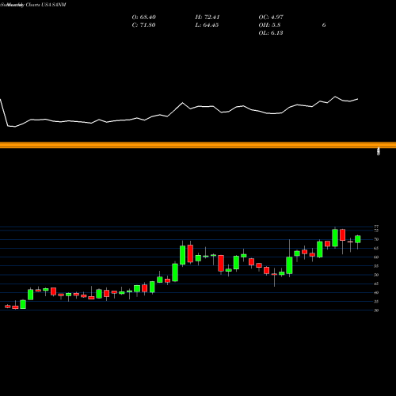Click the '55' price axis label
Image resolution: width=396 pixels, height=396 pixels.
click(376, 266)
